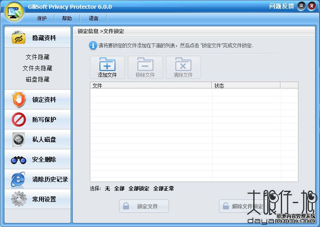Click the 隐藏资料 folder icon
Image resolution: width=320 pixels, height=227 pixels.
(18, 37)
